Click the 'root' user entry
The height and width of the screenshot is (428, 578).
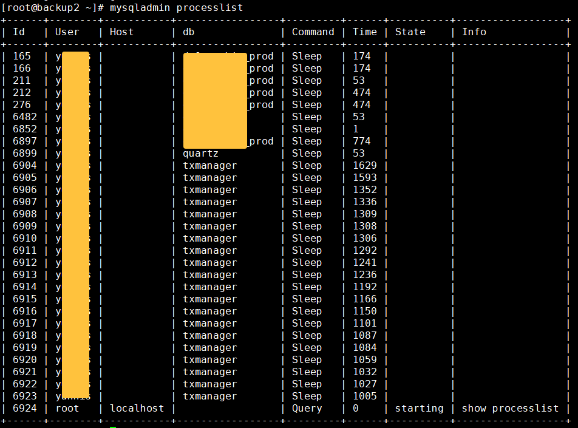(x=67, y=409)
